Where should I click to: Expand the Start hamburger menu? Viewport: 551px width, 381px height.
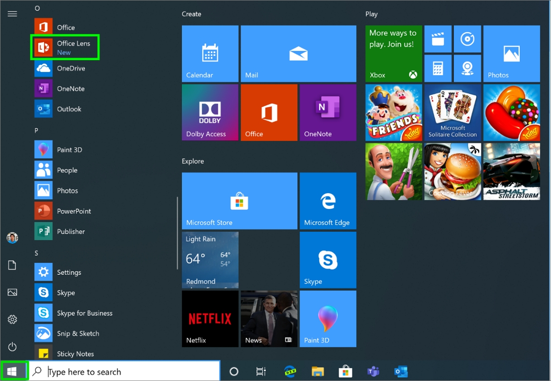click(12, 14)
